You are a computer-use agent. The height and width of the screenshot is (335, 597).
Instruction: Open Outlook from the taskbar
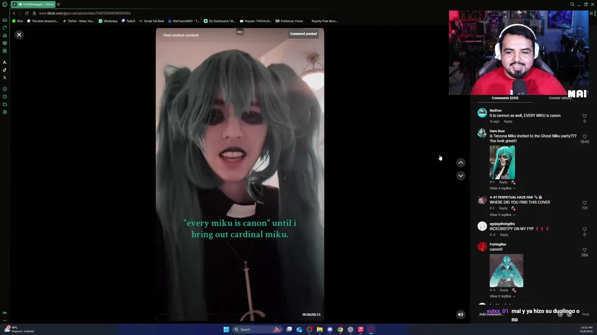[299, 329]
